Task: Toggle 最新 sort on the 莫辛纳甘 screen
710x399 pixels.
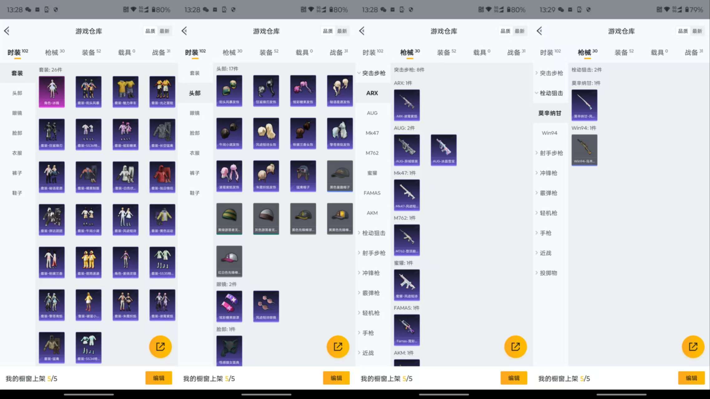Action: pyautogui.click(x=697, y=31)
